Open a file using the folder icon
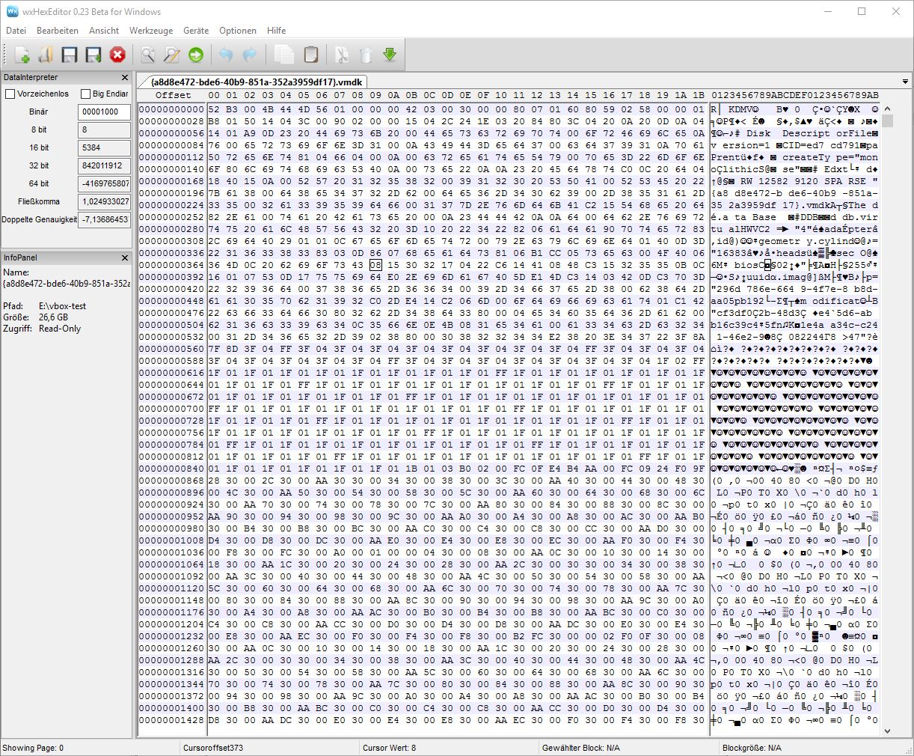 coord(46,55)
